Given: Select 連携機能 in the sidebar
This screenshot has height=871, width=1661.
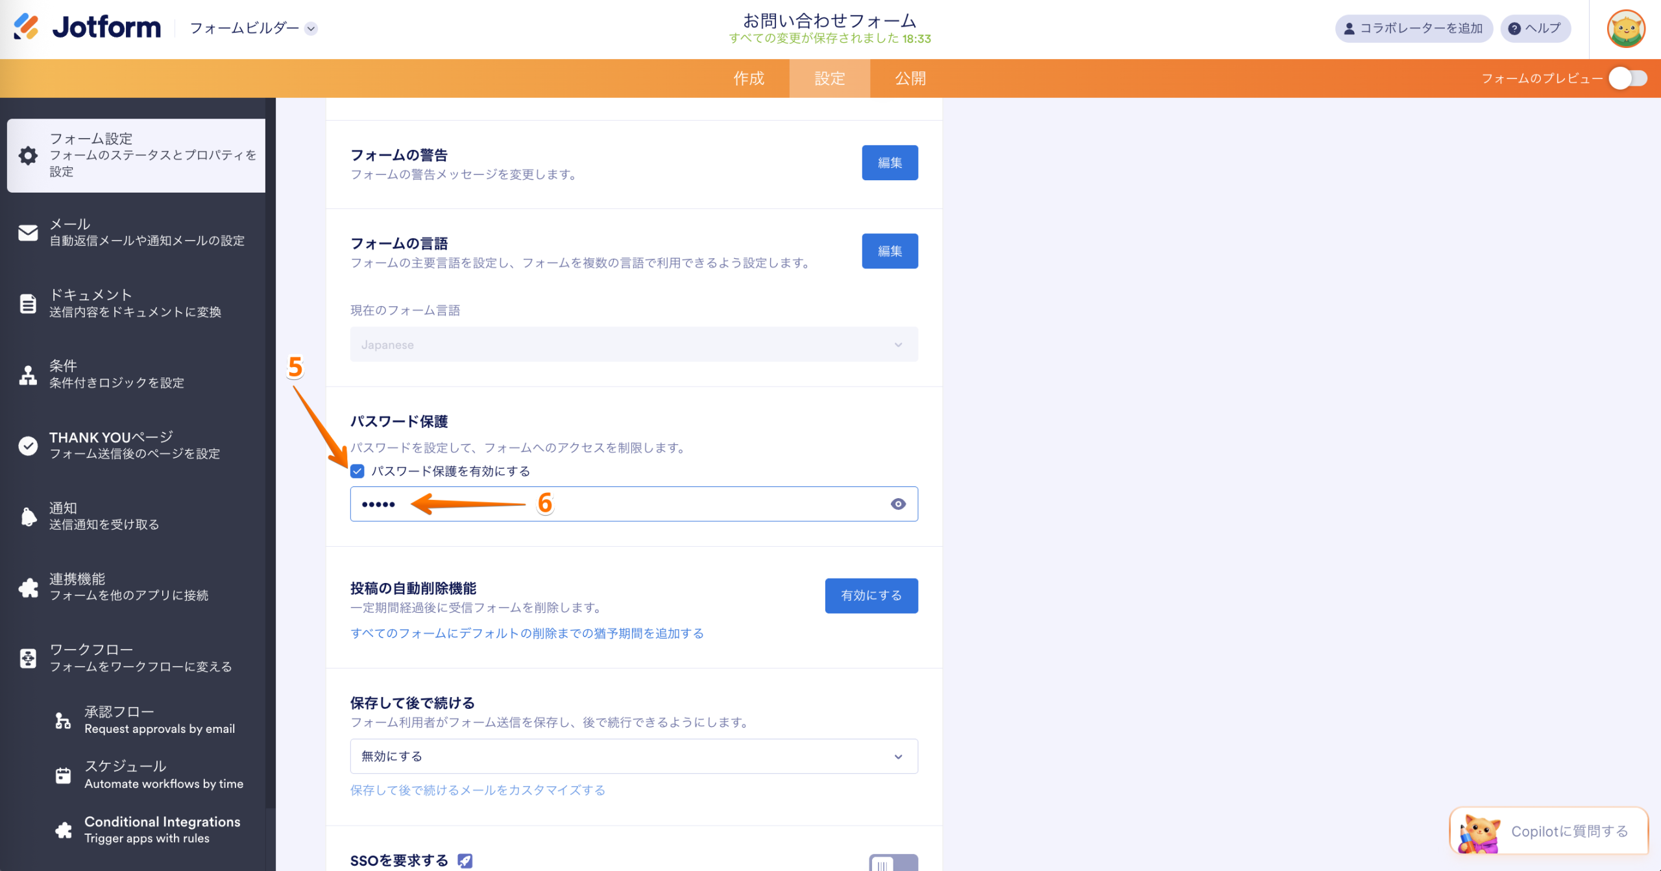Looking at the screenshot, I should [x=136, y=588].
